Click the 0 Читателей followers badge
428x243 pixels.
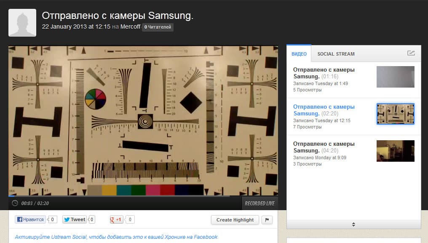[158, 27]
